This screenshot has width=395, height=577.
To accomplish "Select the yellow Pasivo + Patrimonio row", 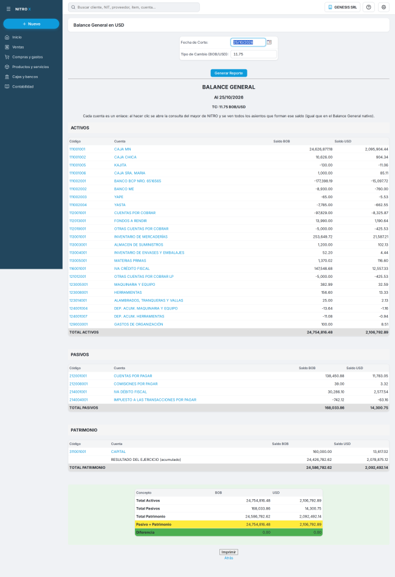I will click(228, 525).
